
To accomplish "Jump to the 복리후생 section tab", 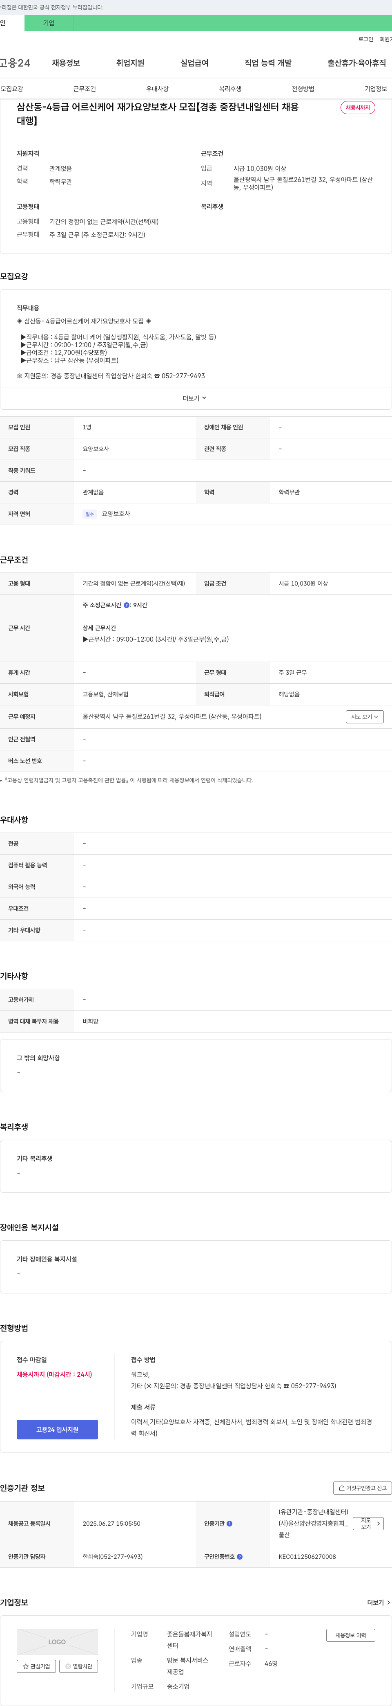I will click(230, 89).
